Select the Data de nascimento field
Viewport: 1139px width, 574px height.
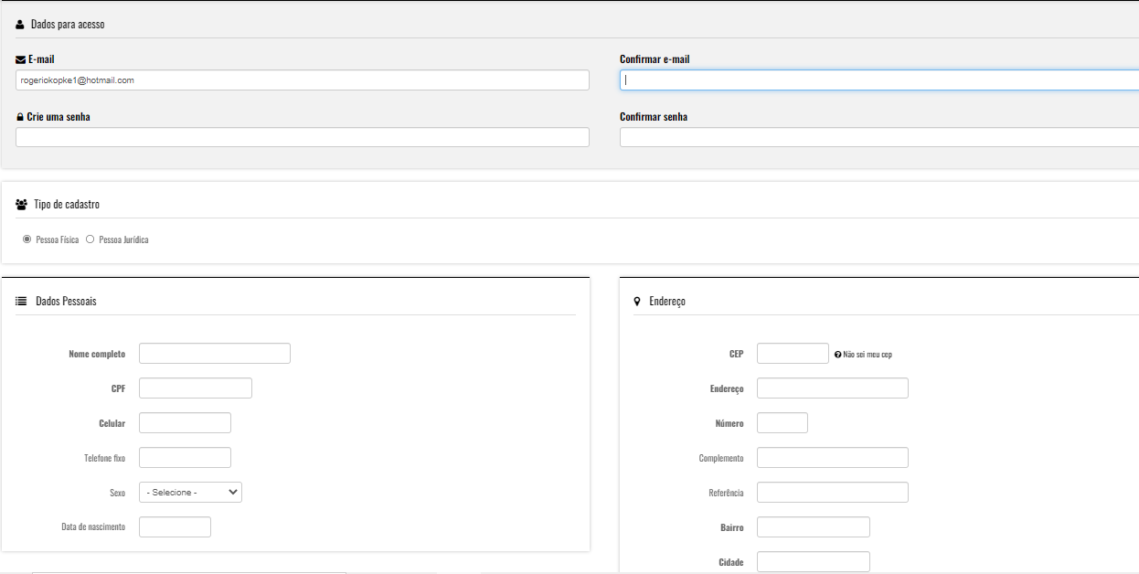coord(175,527)
